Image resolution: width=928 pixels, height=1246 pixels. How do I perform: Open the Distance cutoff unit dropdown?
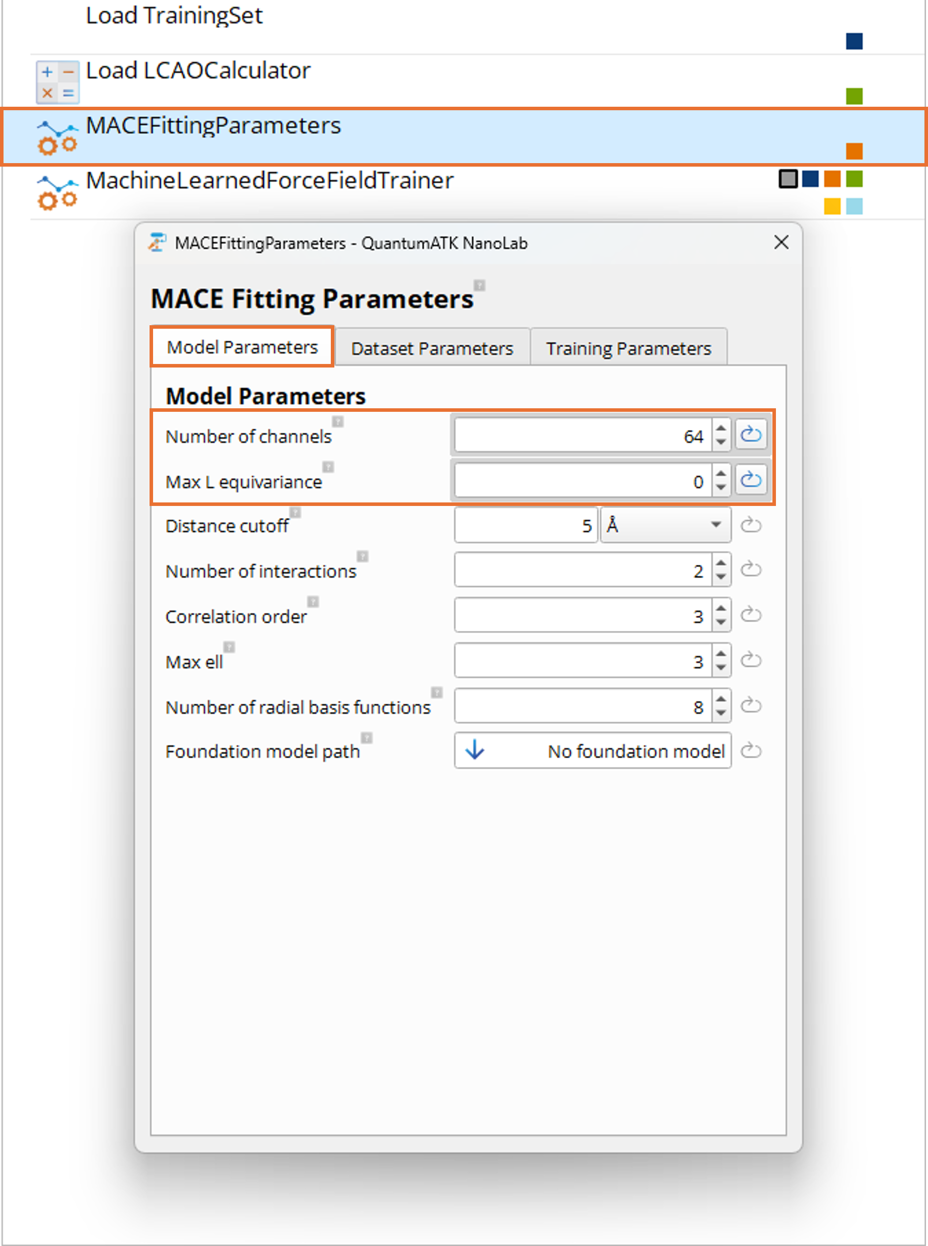pos(666,526)
